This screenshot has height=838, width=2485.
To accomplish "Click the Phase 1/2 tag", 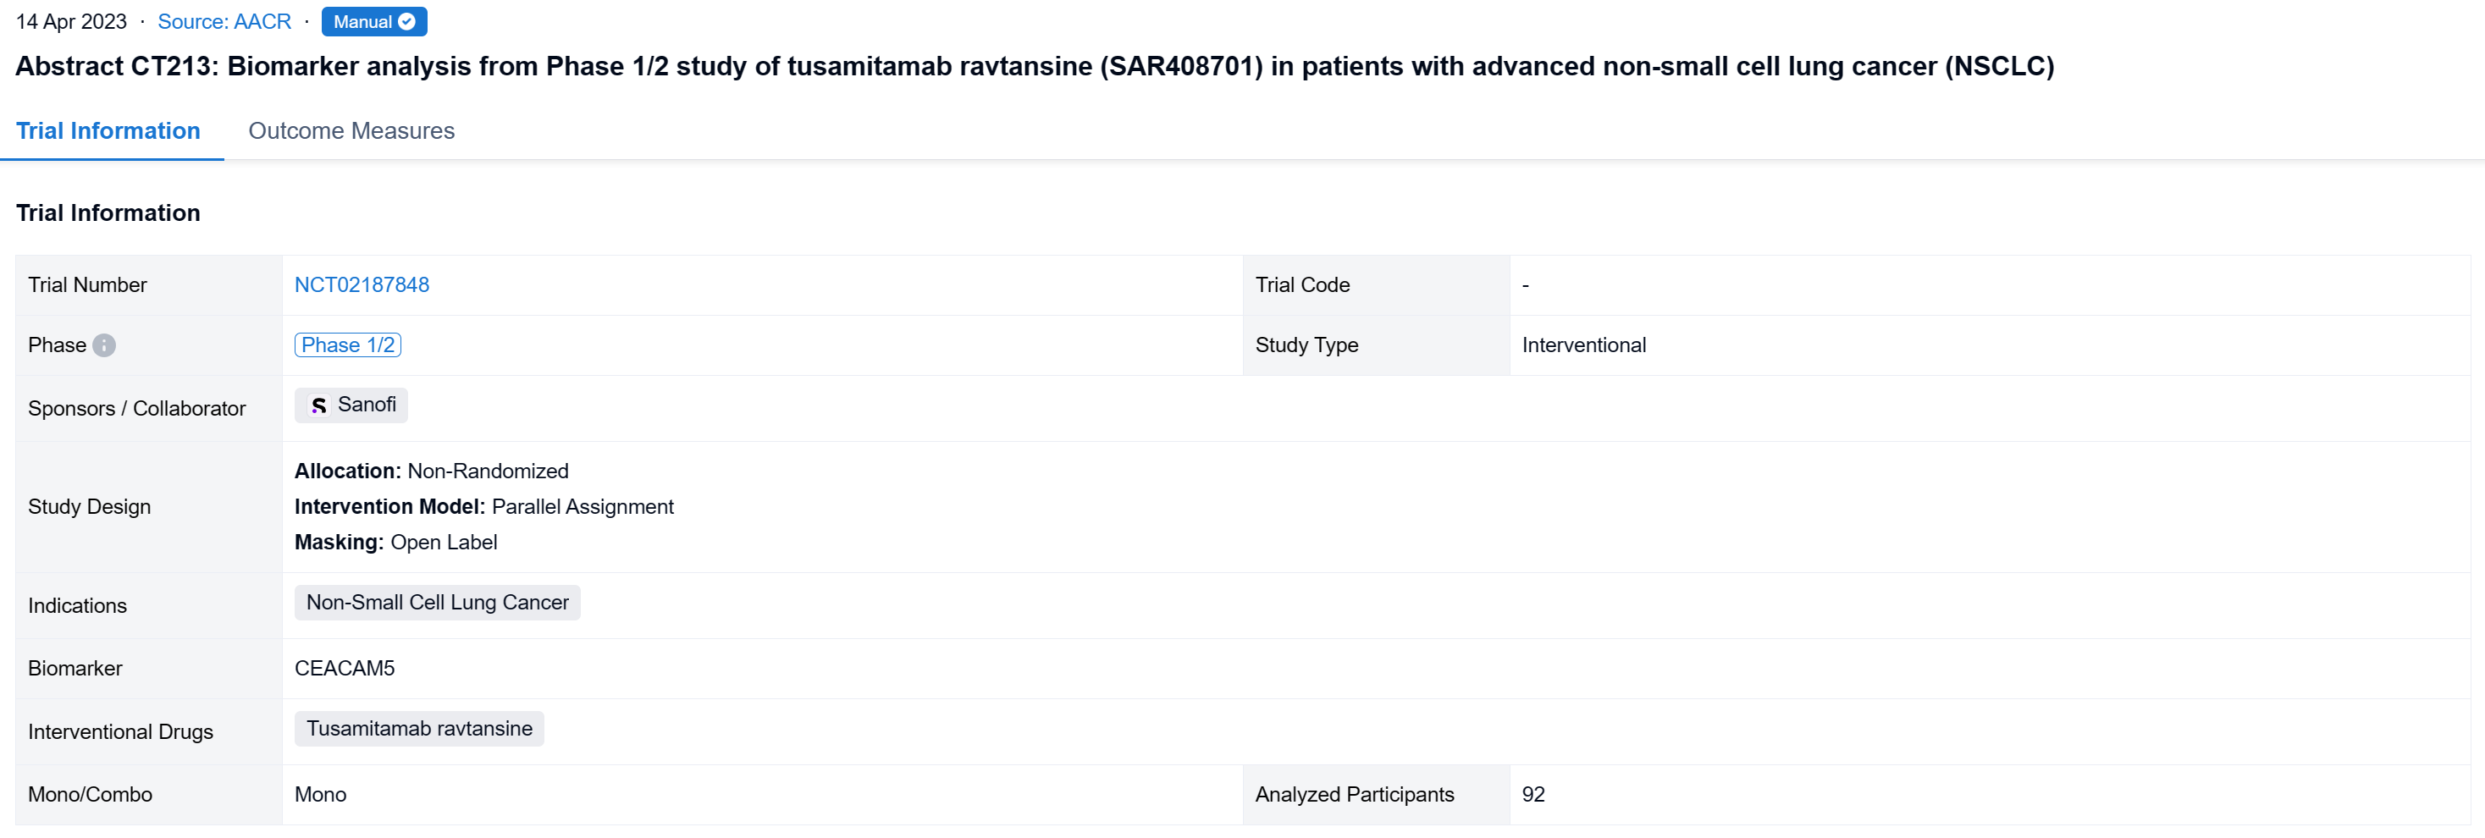I will click(347, 345).
